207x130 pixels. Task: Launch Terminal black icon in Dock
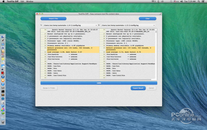click(3, 91)
